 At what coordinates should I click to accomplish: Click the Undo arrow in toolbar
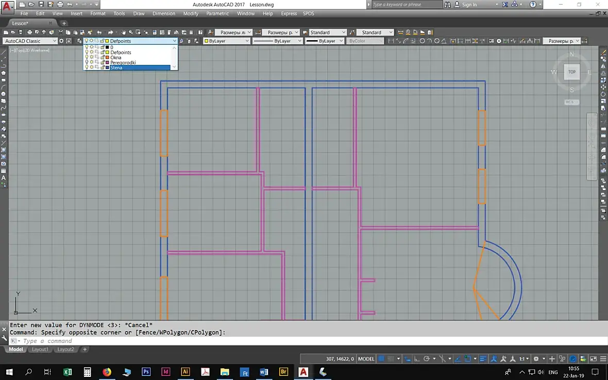tap(99, 32)
